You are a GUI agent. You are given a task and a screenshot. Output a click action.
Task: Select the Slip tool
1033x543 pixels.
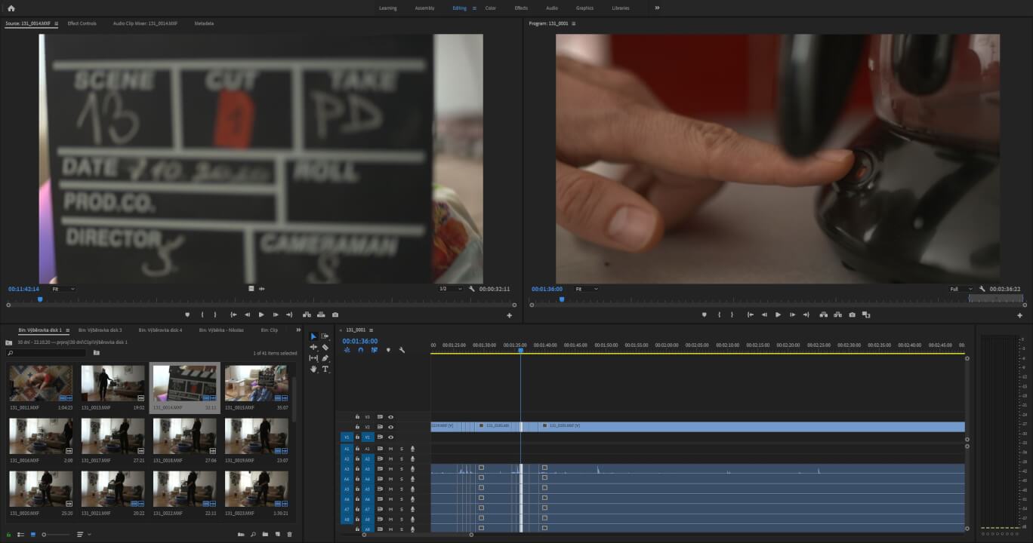pyautogui.click(x=313, y=358)
